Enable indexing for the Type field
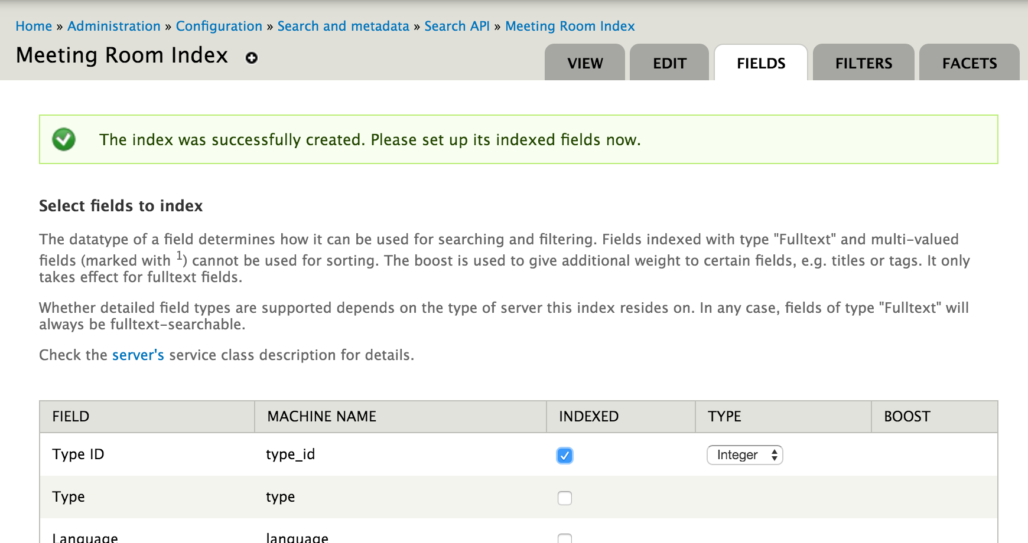 (x=565, y=498)
